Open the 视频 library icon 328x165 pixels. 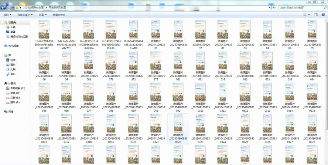coord(8,60)
